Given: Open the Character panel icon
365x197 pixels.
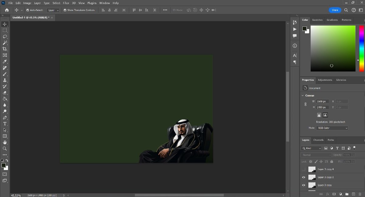Looking at the screenshot, I should coord(294,56).
